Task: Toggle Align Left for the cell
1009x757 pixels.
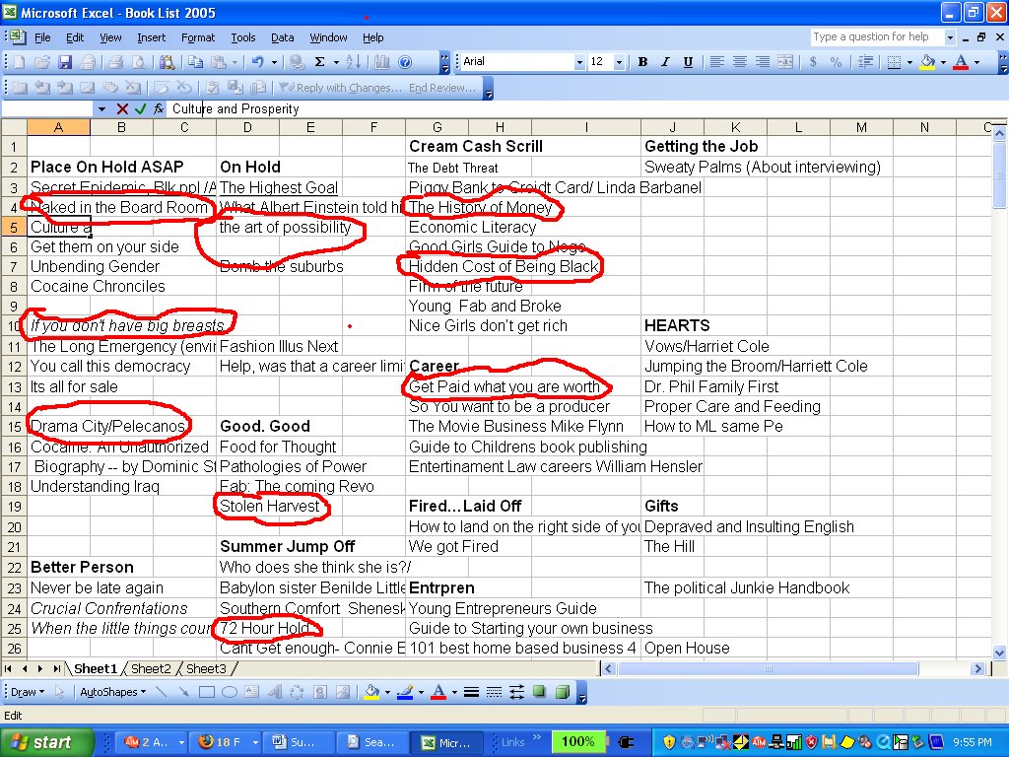Action: (717, 62)
